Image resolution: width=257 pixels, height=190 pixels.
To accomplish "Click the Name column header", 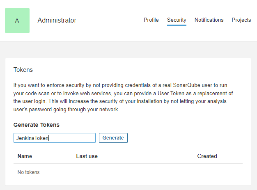I will click(x=25, y=156).
